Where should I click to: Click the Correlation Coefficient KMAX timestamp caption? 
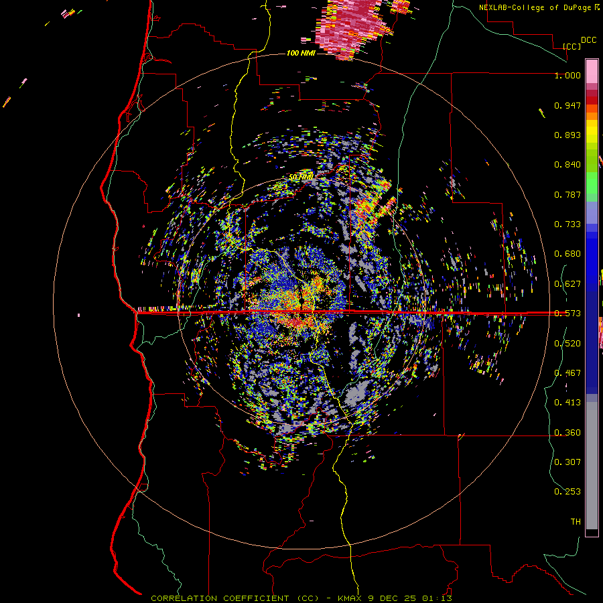click(x=301, y=598)
